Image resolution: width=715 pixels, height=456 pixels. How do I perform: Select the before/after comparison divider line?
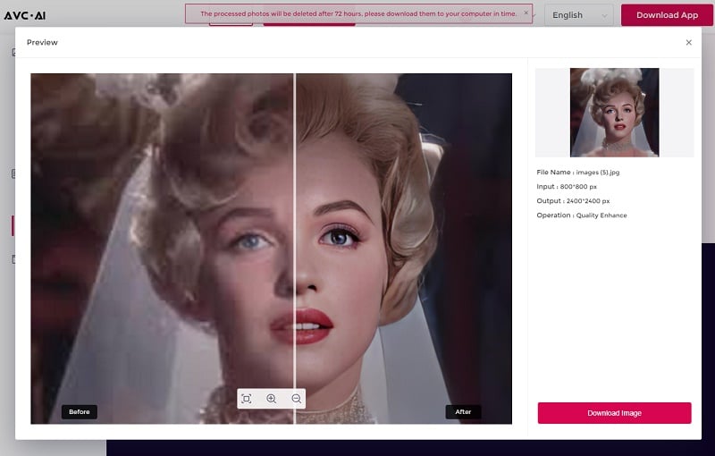[x=295, y=249]
